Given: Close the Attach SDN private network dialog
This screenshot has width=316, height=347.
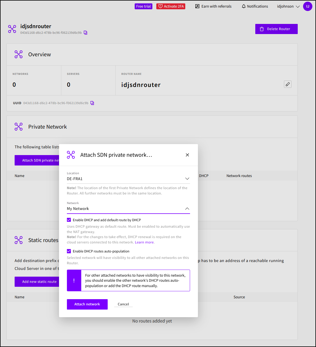Looking at the screenshot, I should coord(187,155).
